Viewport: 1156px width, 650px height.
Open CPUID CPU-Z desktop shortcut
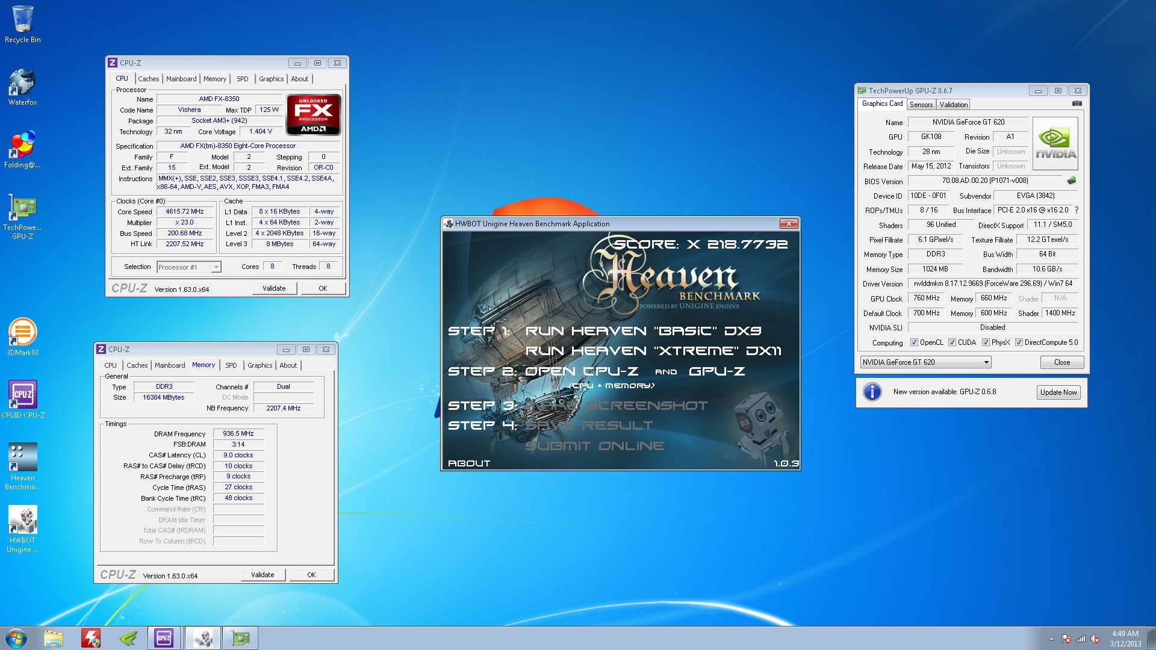(22, 400)
